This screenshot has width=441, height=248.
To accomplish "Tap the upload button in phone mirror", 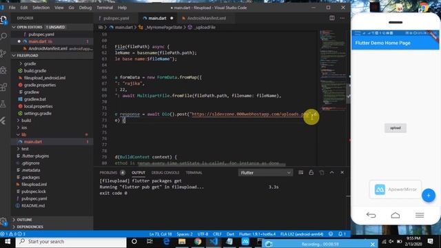I will (395, 128).
